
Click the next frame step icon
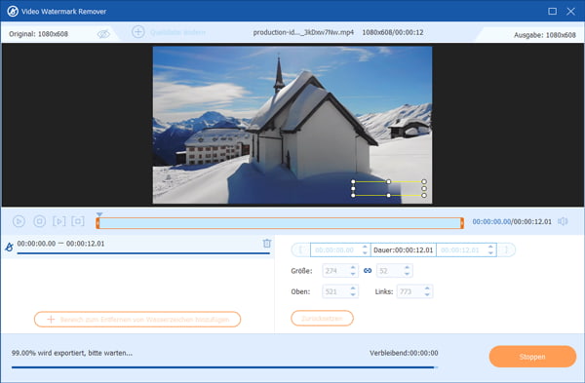58,221
